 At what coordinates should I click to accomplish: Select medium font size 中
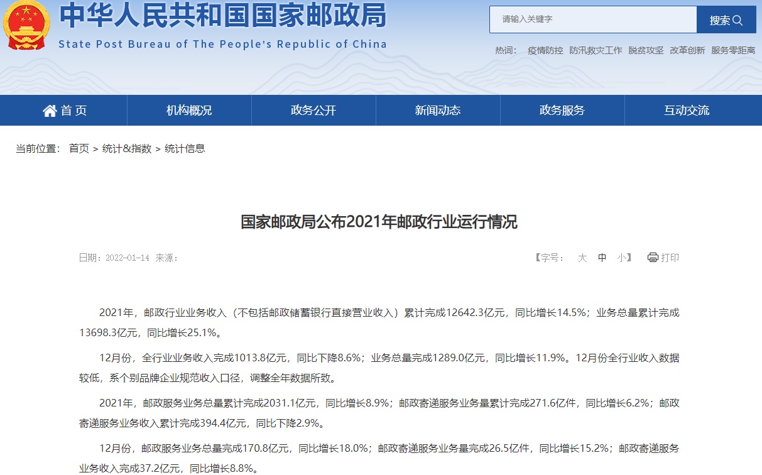(602, 258)
